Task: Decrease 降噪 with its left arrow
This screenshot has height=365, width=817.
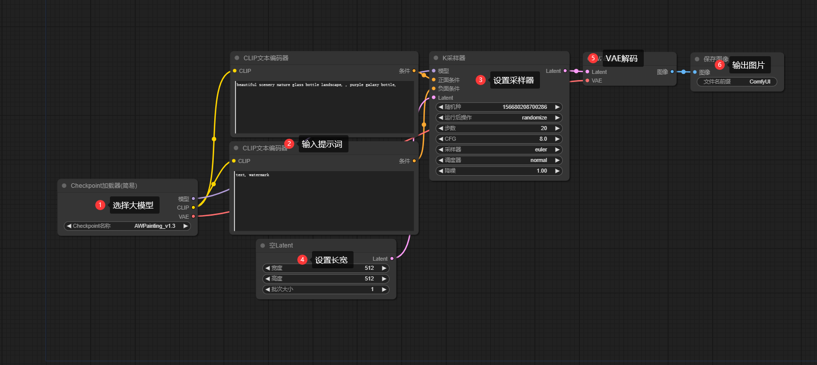Action: point(441,171)
